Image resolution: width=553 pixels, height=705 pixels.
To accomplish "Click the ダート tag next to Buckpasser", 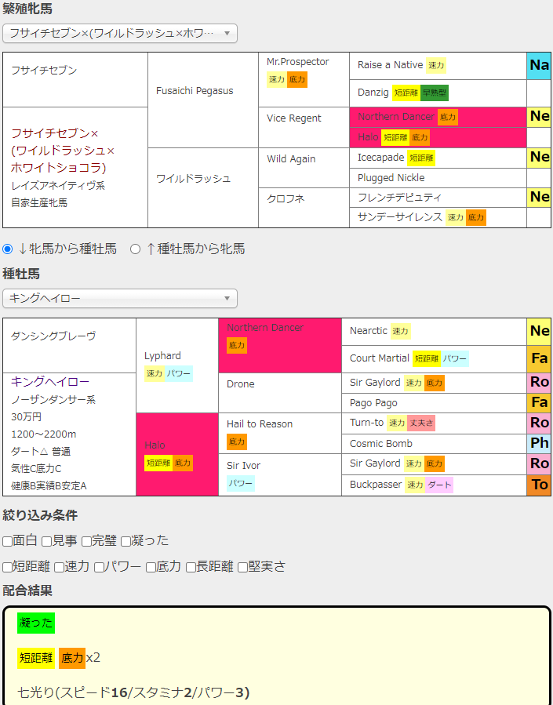I will pos(439,485).
